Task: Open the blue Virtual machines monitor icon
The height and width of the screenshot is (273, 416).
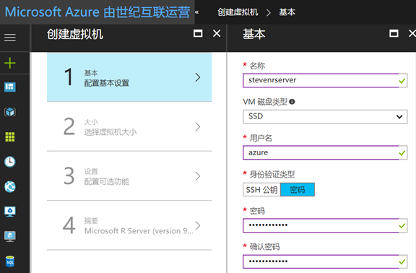Action: click(10, 212)
